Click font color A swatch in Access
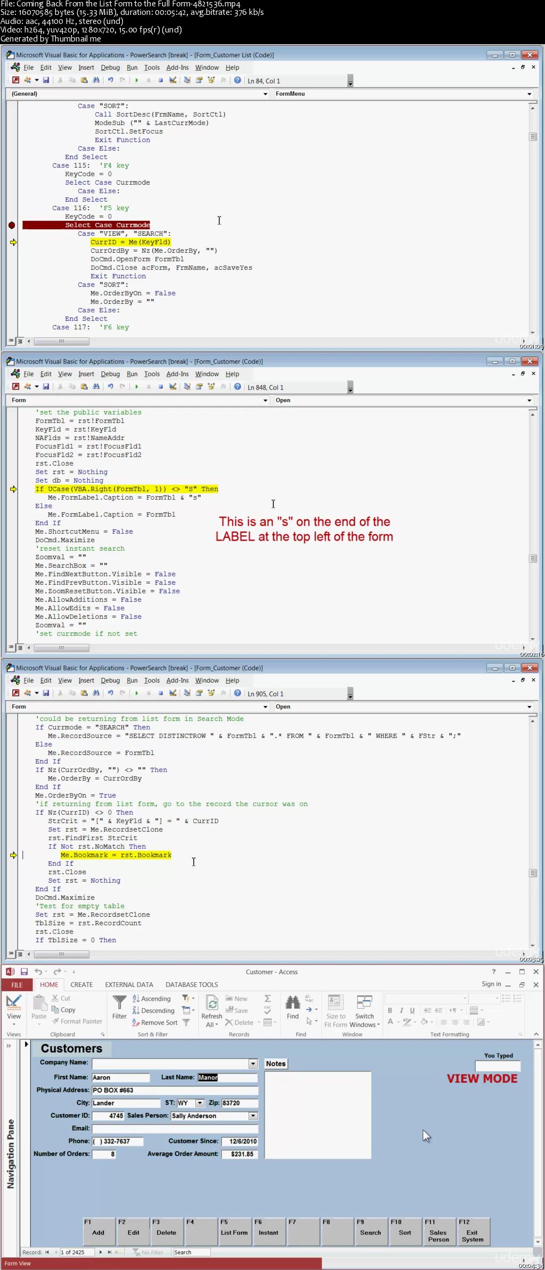545x1270 pixels. (x=390, y=1022)
